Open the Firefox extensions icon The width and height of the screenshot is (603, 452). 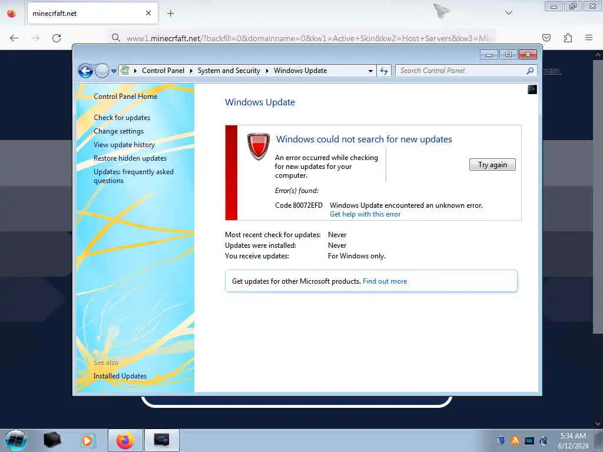tap(568, 38)
